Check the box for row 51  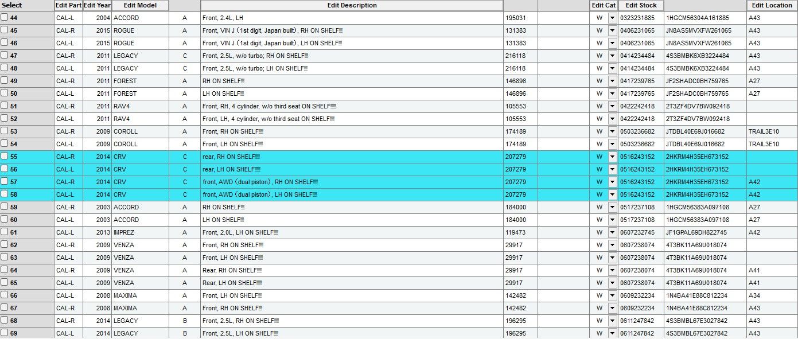click(5, 106)
